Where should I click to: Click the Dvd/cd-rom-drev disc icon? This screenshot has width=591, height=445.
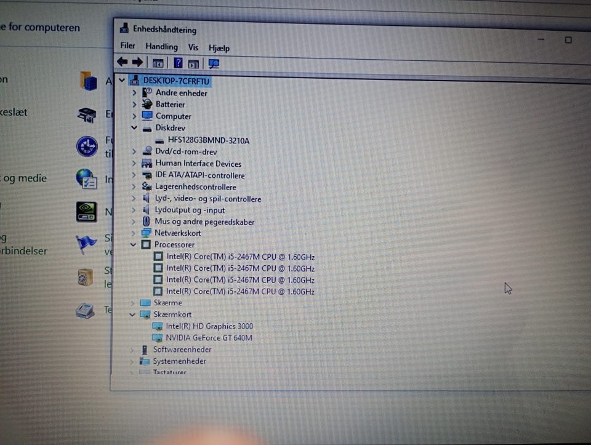click(x=147, y=151)
